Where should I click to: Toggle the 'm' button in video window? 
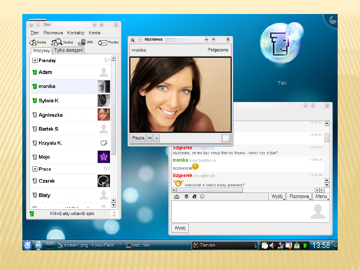tap(150, 138)
